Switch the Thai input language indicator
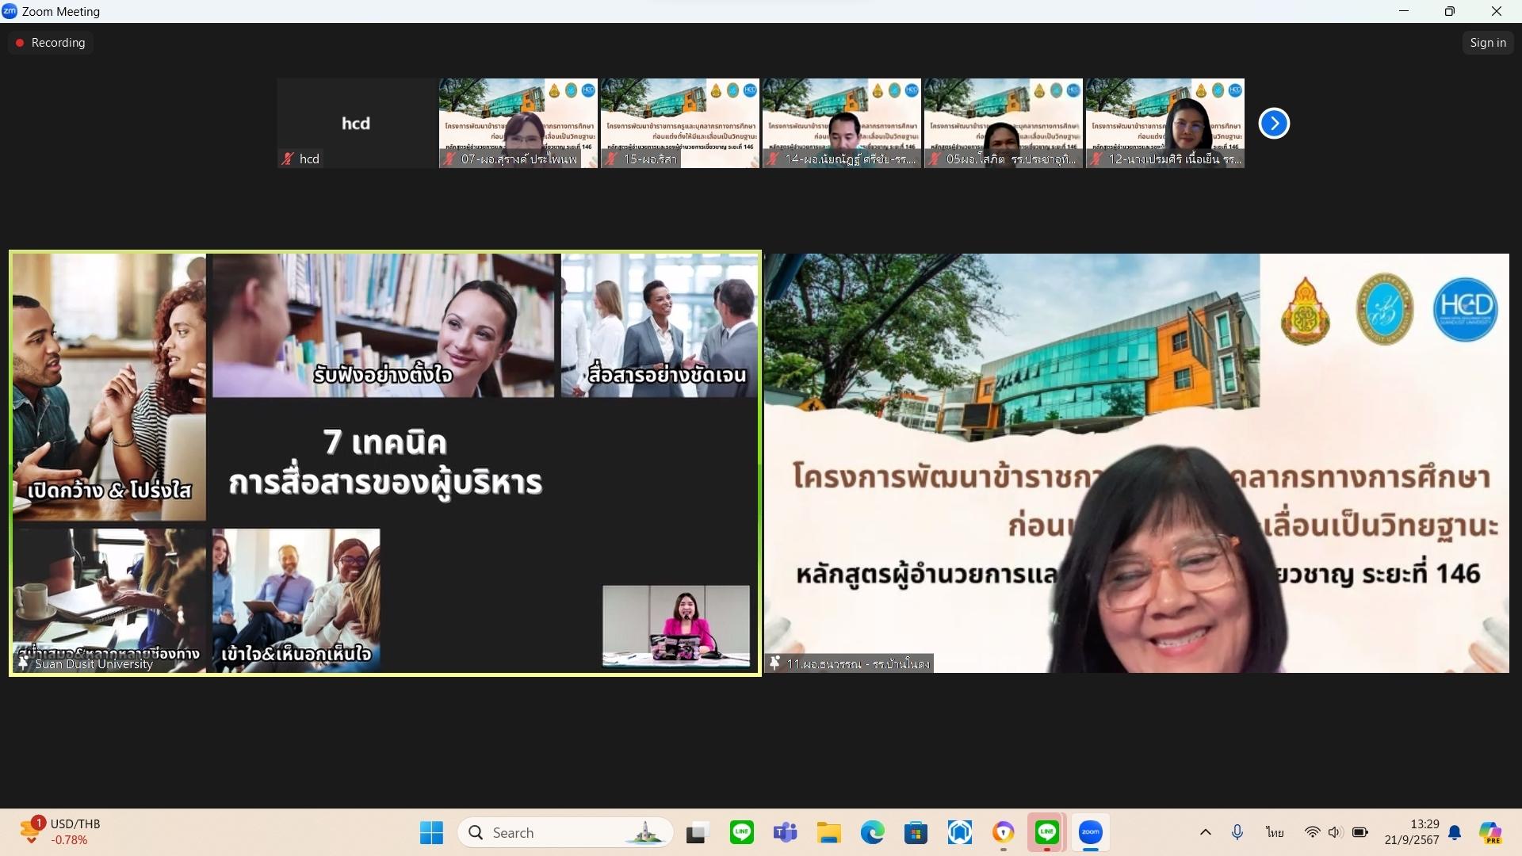This screenshot has height=856, width=1522. (x=1274, y=832)
